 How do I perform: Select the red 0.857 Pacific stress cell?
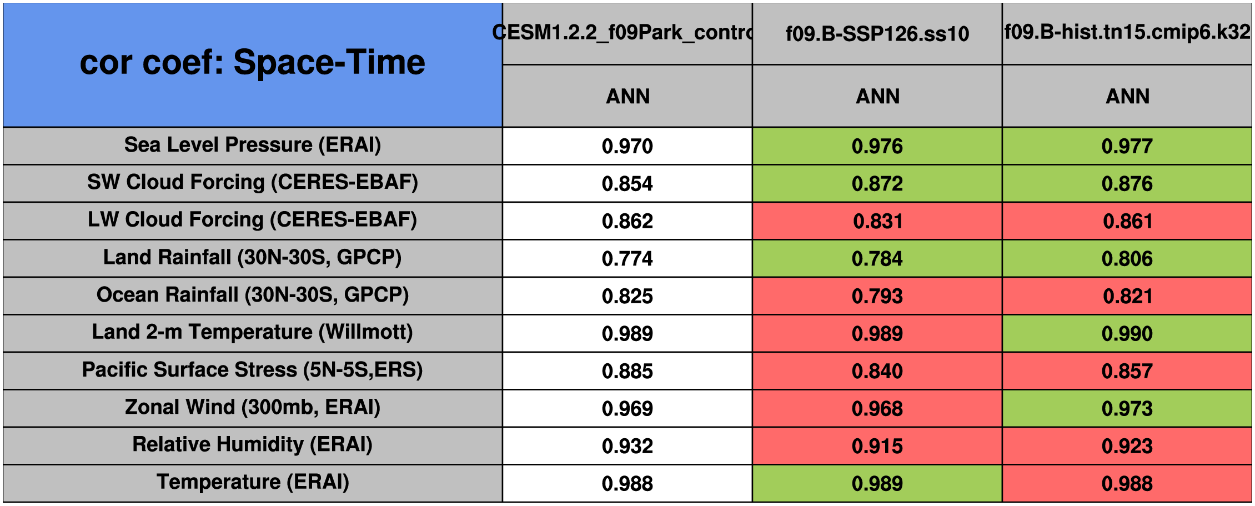tap(1127, 371)
